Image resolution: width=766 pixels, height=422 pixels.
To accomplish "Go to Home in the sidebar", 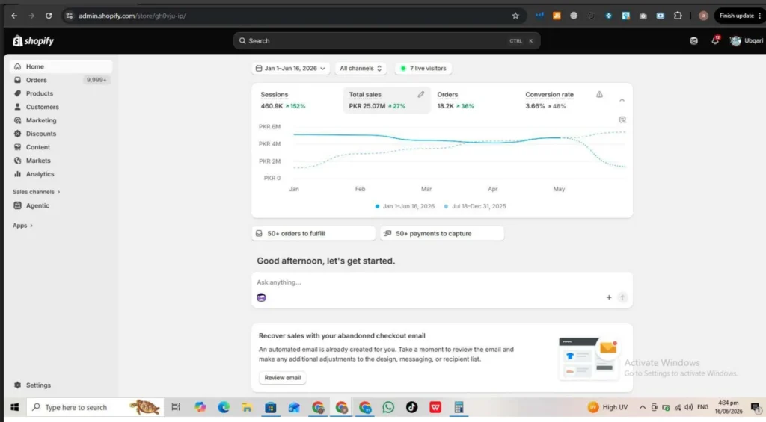I will click(x=61, y=66).
